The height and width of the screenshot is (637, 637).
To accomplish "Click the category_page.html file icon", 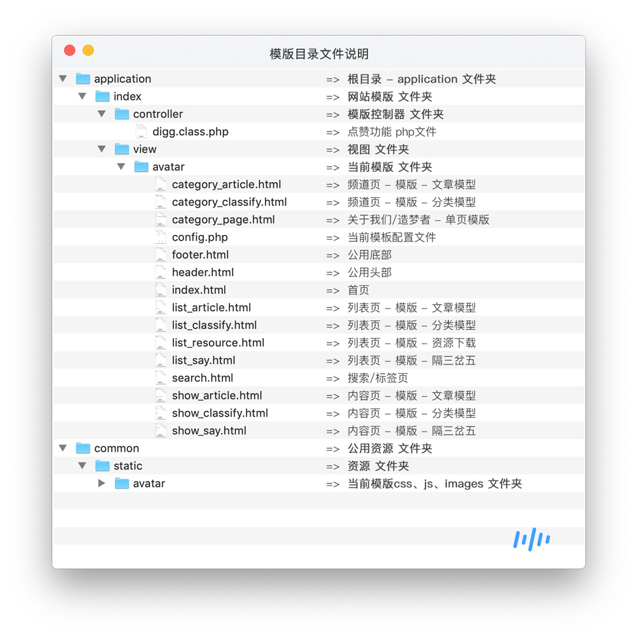I will point(161,219).
